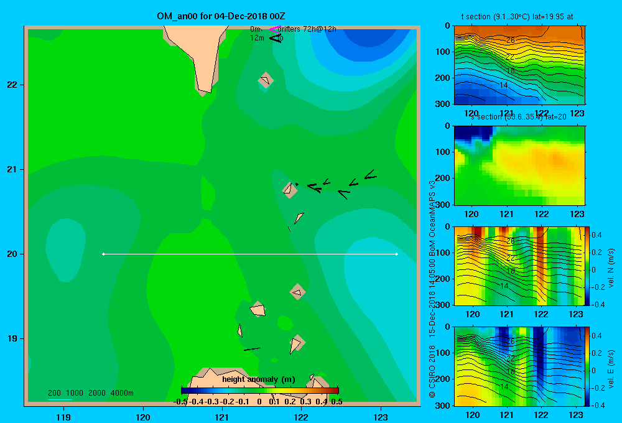The width and height of the screenshot is (622, 423).
Task: Click the vel. N colorbar beside third section
Action: (588, 266)
